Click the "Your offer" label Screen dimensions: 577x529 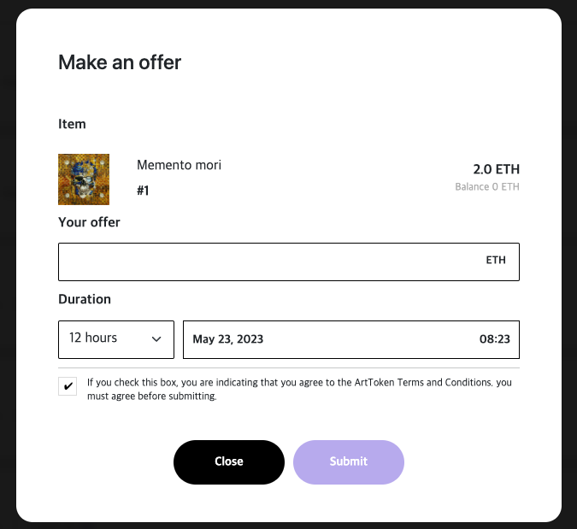89,222
